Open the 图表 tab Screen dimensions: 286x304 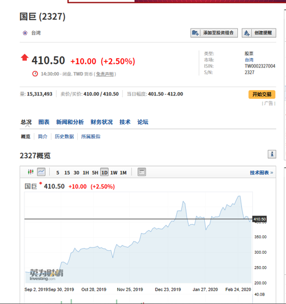point(44,122)
